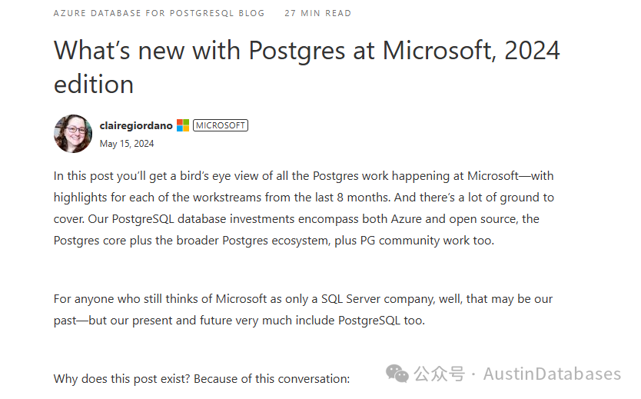Click the four-color Microsoft logo icon
This screenshot has width=641, height=399.
point(183,125)
